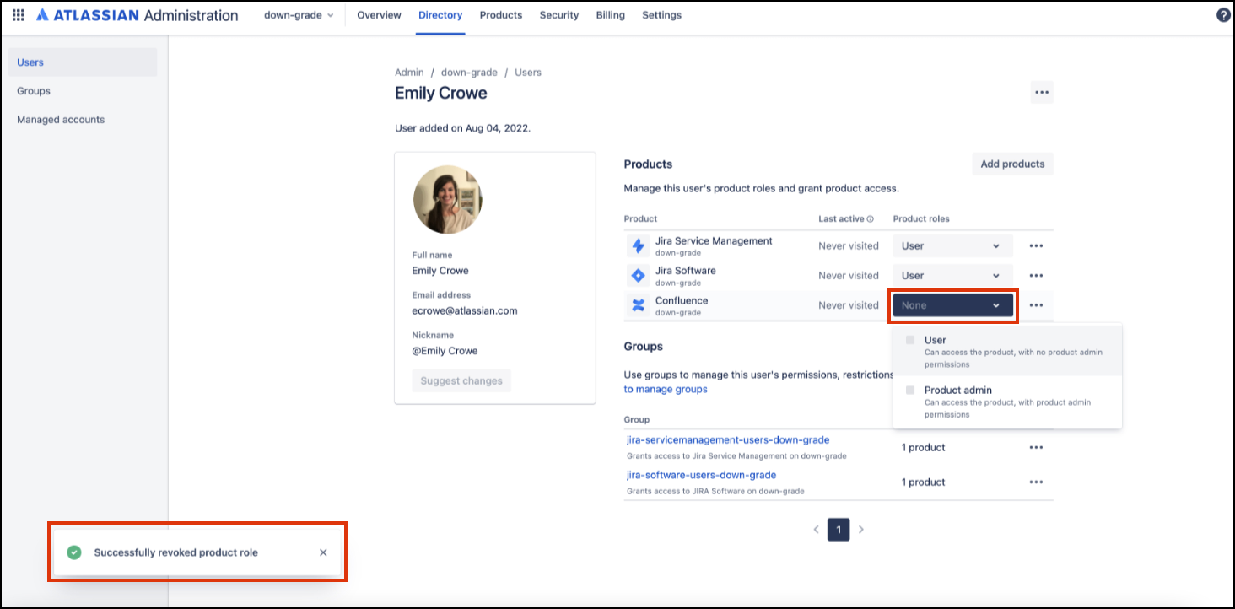Viewport: 1235px width, 609px height.
Task: Open the Settings tab
Action: pos(662,15)
